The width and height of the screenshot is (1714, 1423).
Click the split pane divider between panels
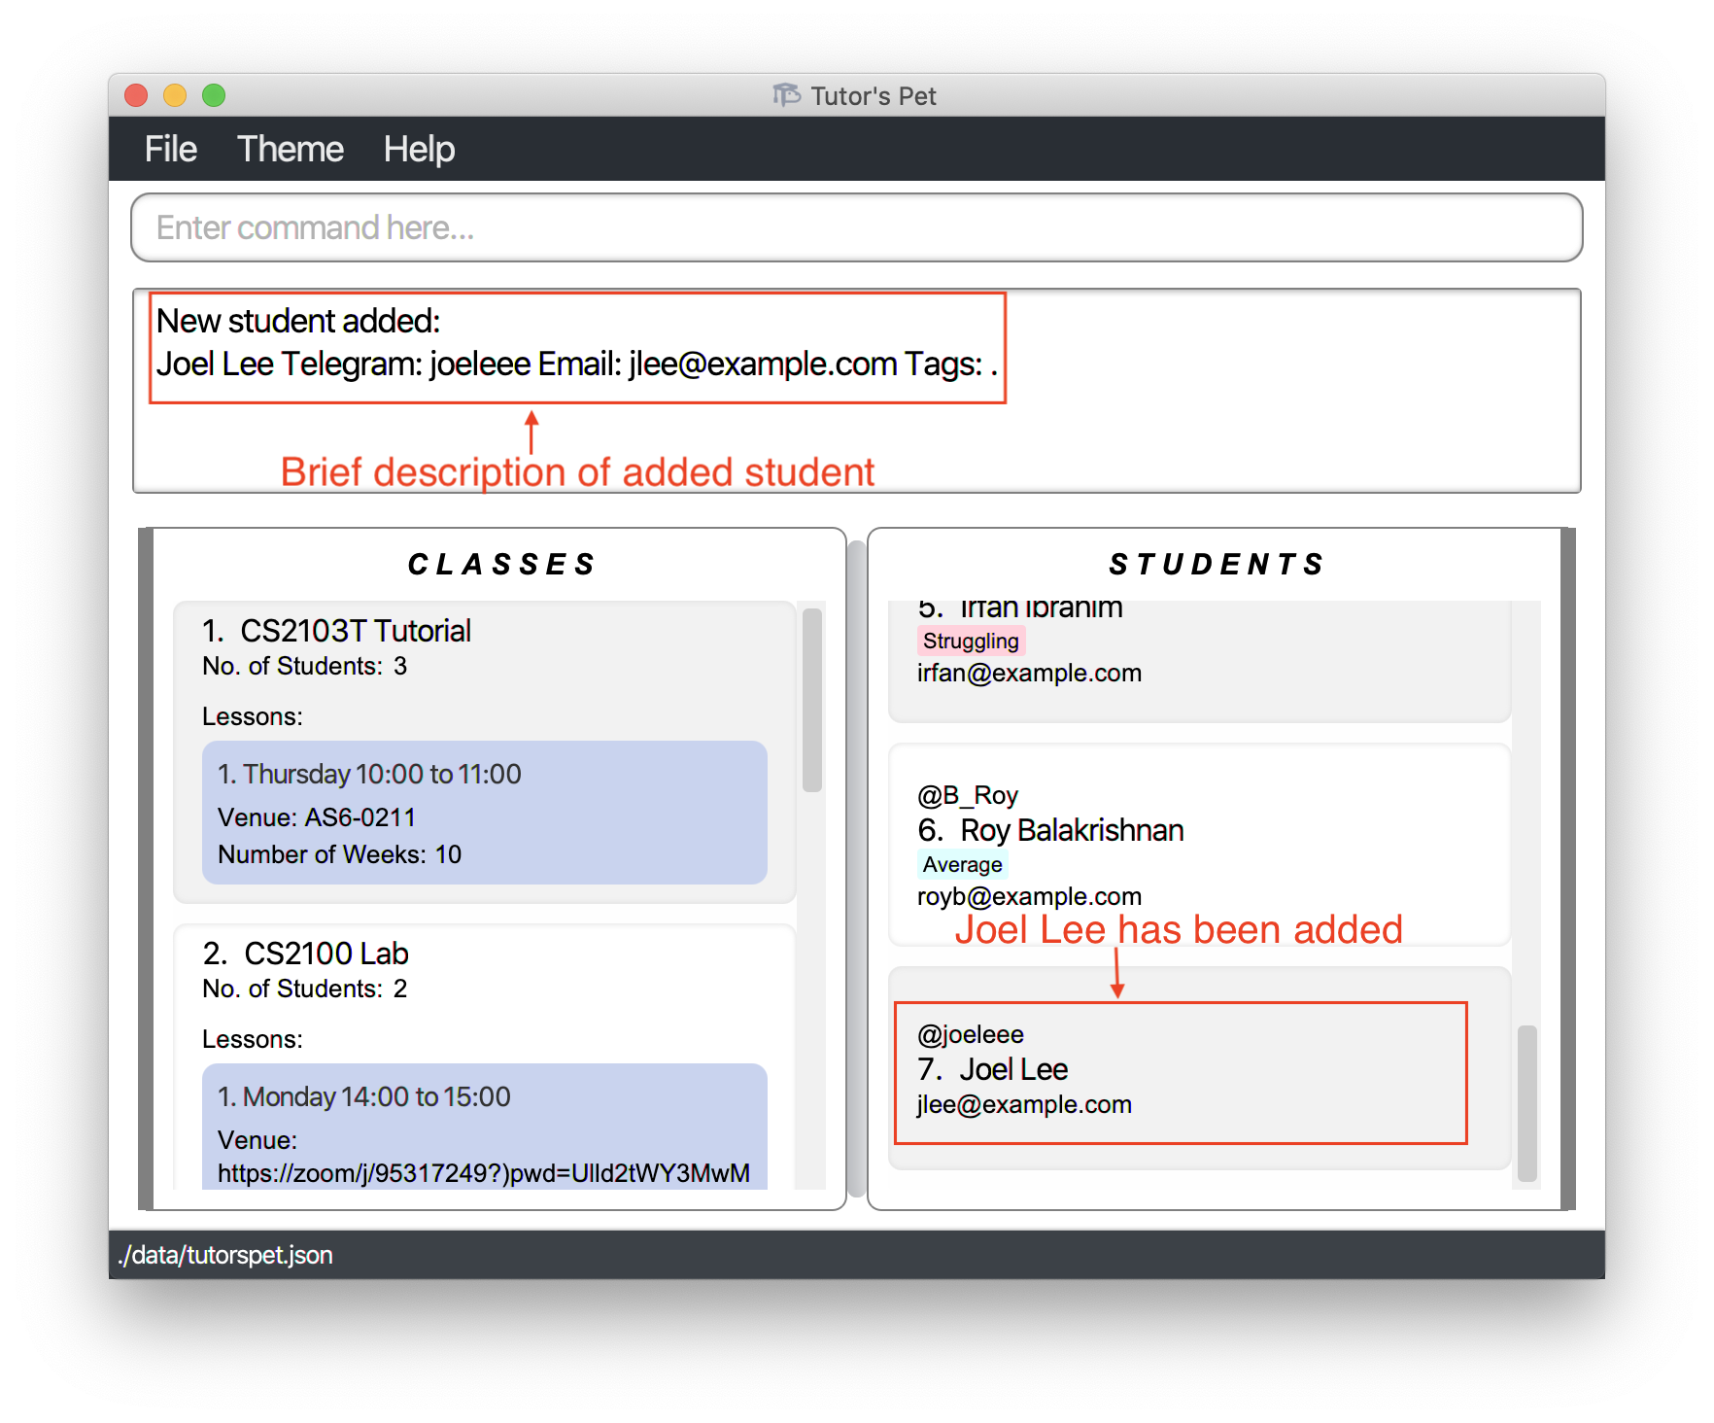(856, 869)
